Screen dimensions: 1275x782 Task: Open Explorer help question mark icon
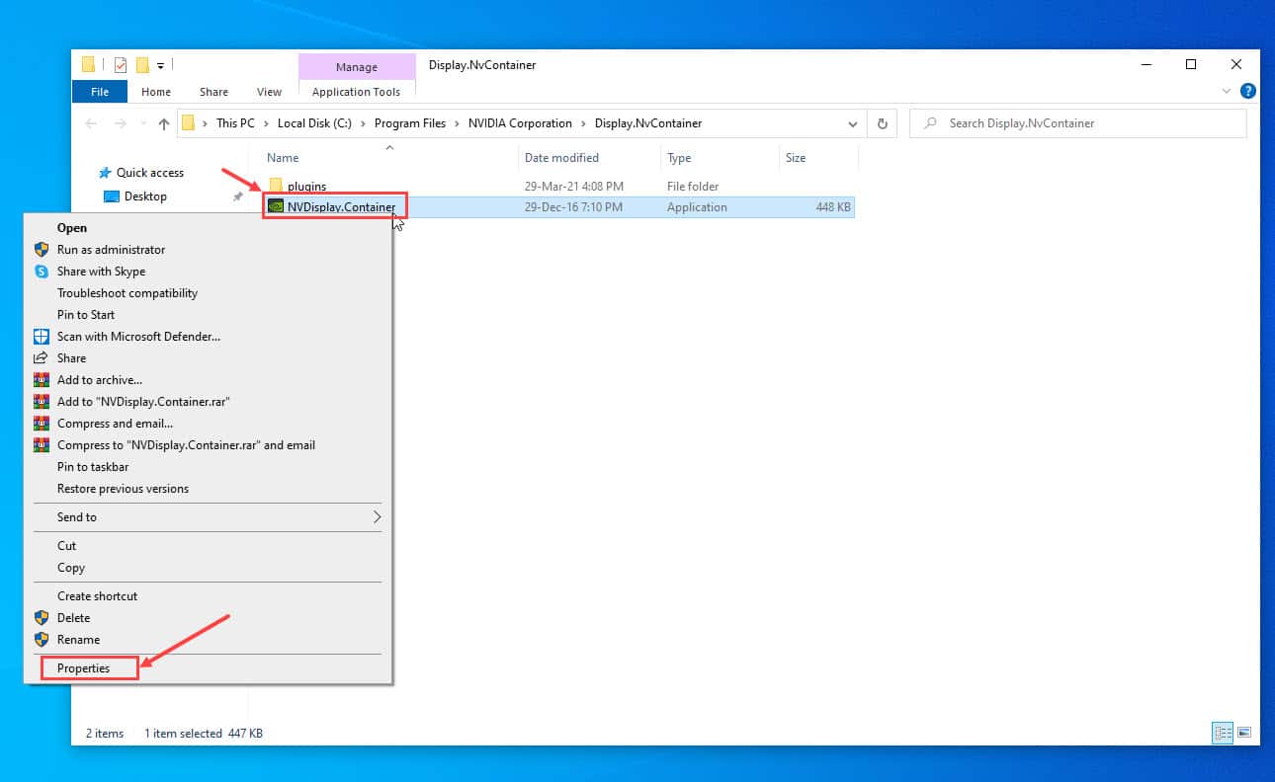tap(1248, 91)
